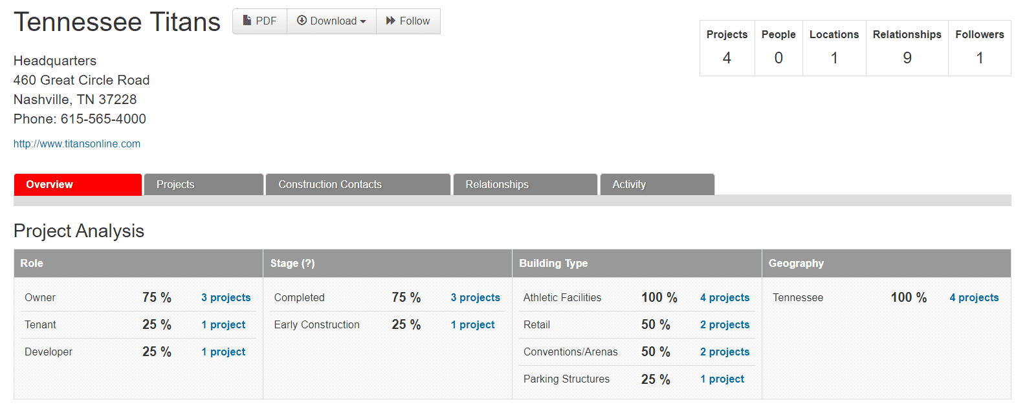View Early Construction 1 project
Viewport: 1027px width, 411px height.
(473, 324)
